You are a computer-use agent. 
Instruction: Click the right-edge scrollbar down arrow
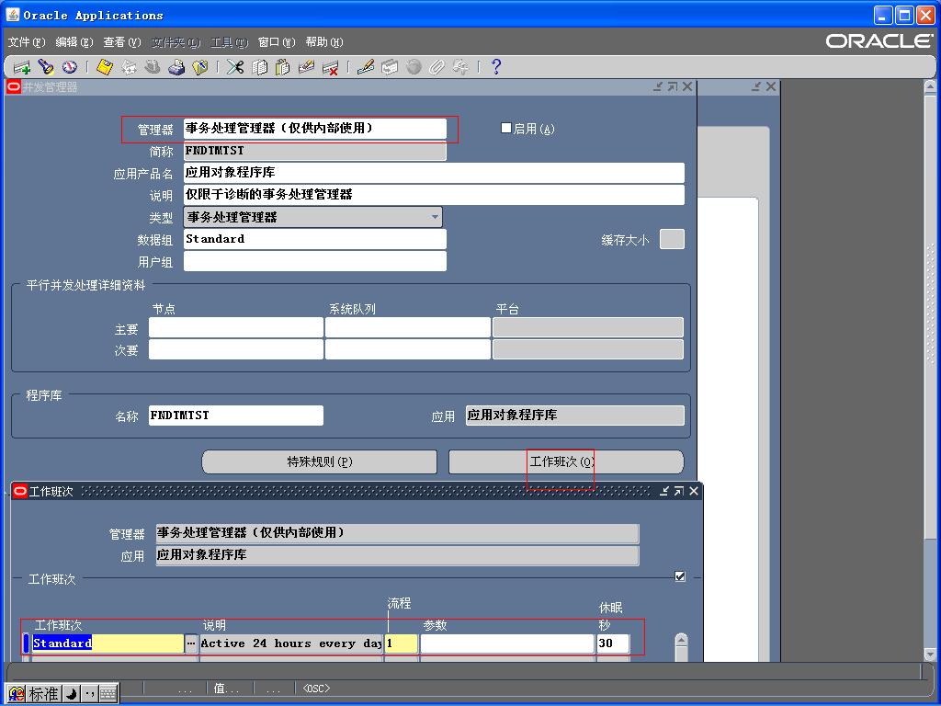pos(930,654)
